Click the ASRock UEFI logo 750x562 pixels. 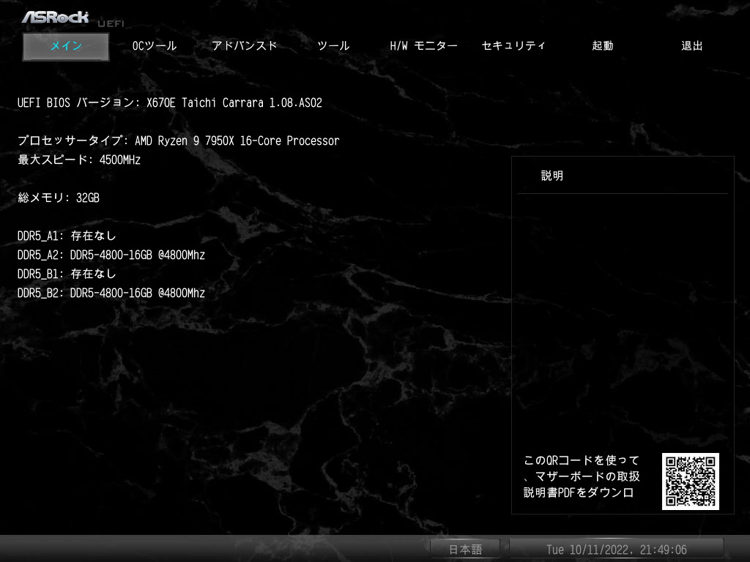tap(73, 18)
